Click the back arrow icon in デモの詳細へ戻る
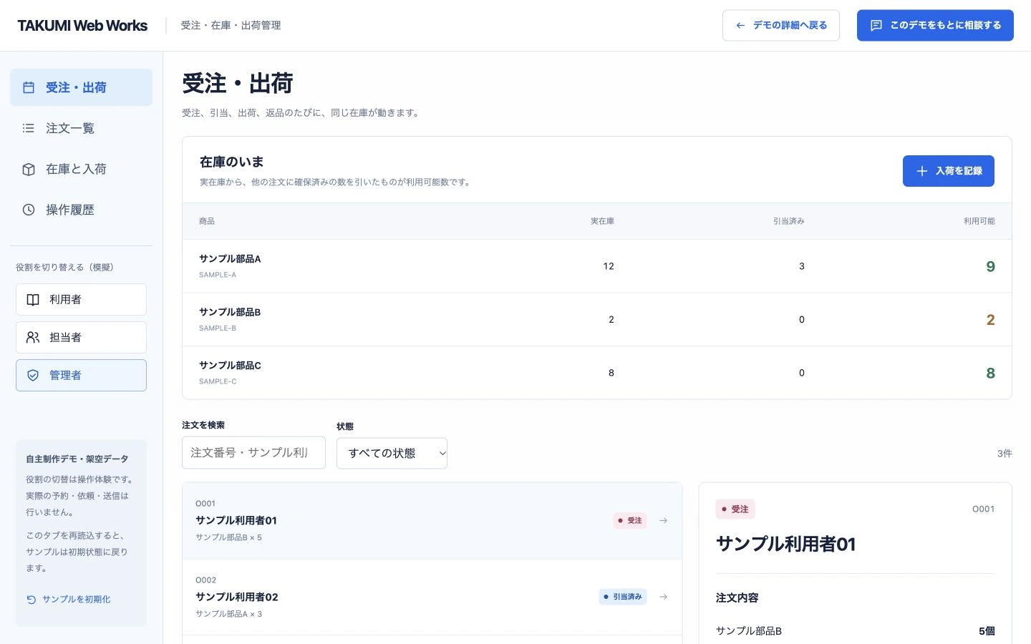 pyautogui.click(x=740, y=25)
